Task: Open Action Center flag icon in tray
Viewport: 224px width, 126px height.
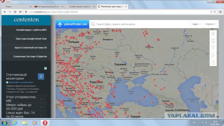Action: (x=202, y=122)
